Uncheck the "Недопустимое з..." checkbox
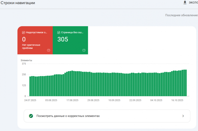Viewport: 198px width, 131px height. pos(23,33)
